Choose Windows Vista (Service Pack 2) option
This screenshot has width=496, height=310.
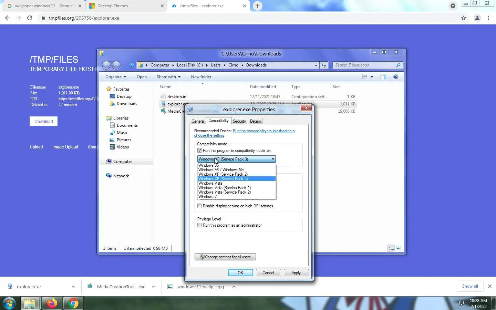coord(237,192)
